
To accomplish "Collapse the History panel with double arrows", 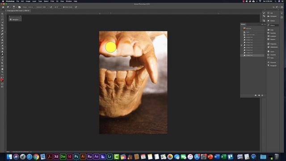I will point(262,24).
